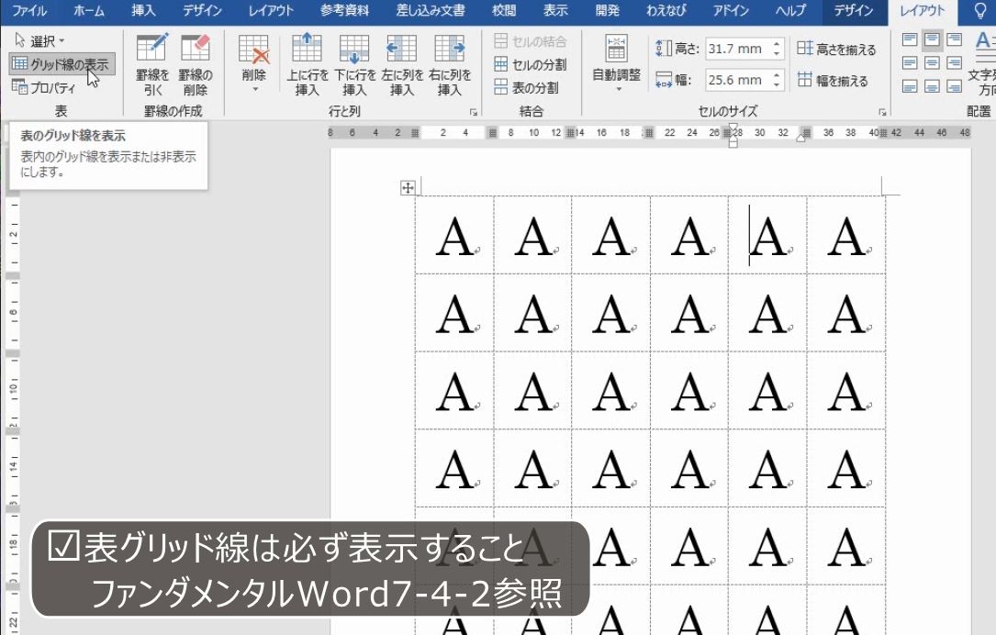Toggle グリッド線の表示 to show table gridlines
The width and height of the screenshot is (996, 635).
(60, 63)
